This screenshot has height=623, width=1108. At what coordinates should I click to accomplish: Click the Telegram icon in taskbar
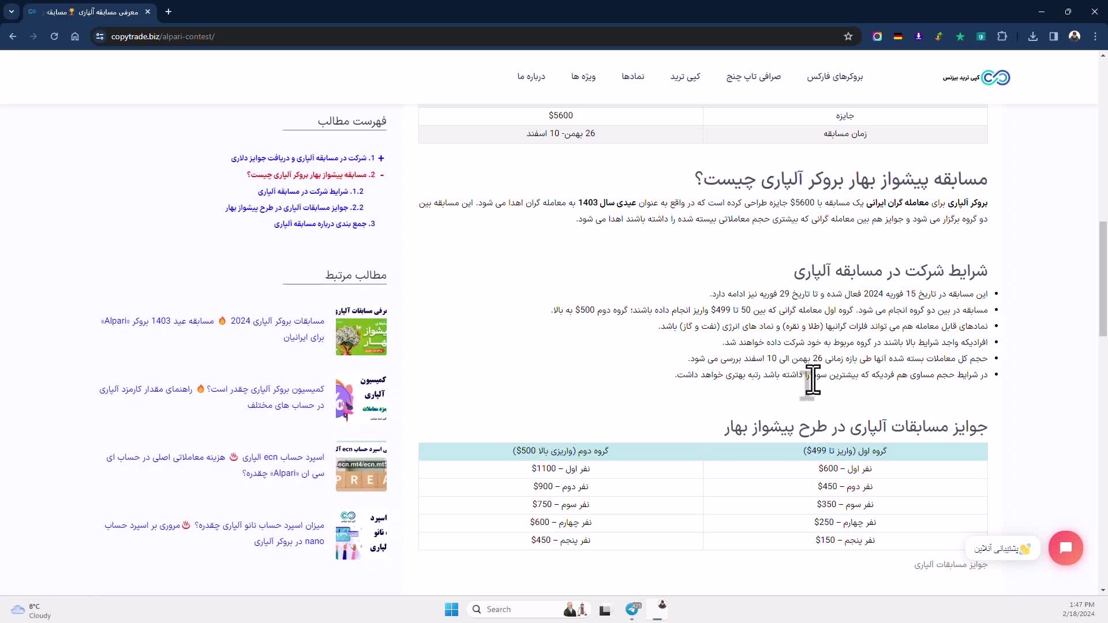point(632,609)
